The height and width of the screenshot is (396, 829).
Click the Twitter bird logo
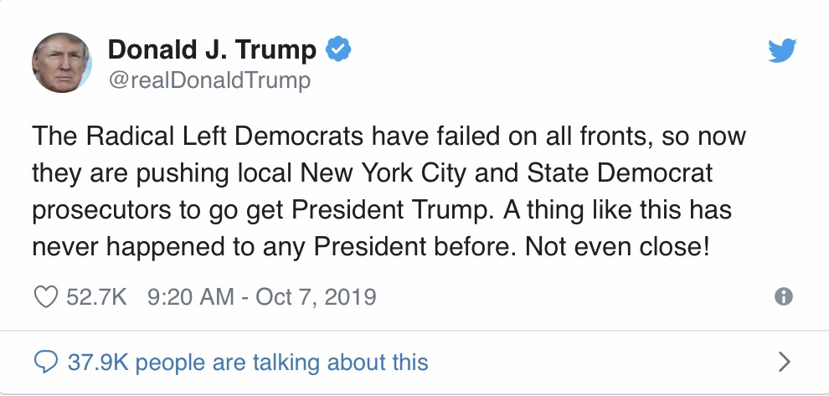tap(782, 50)
